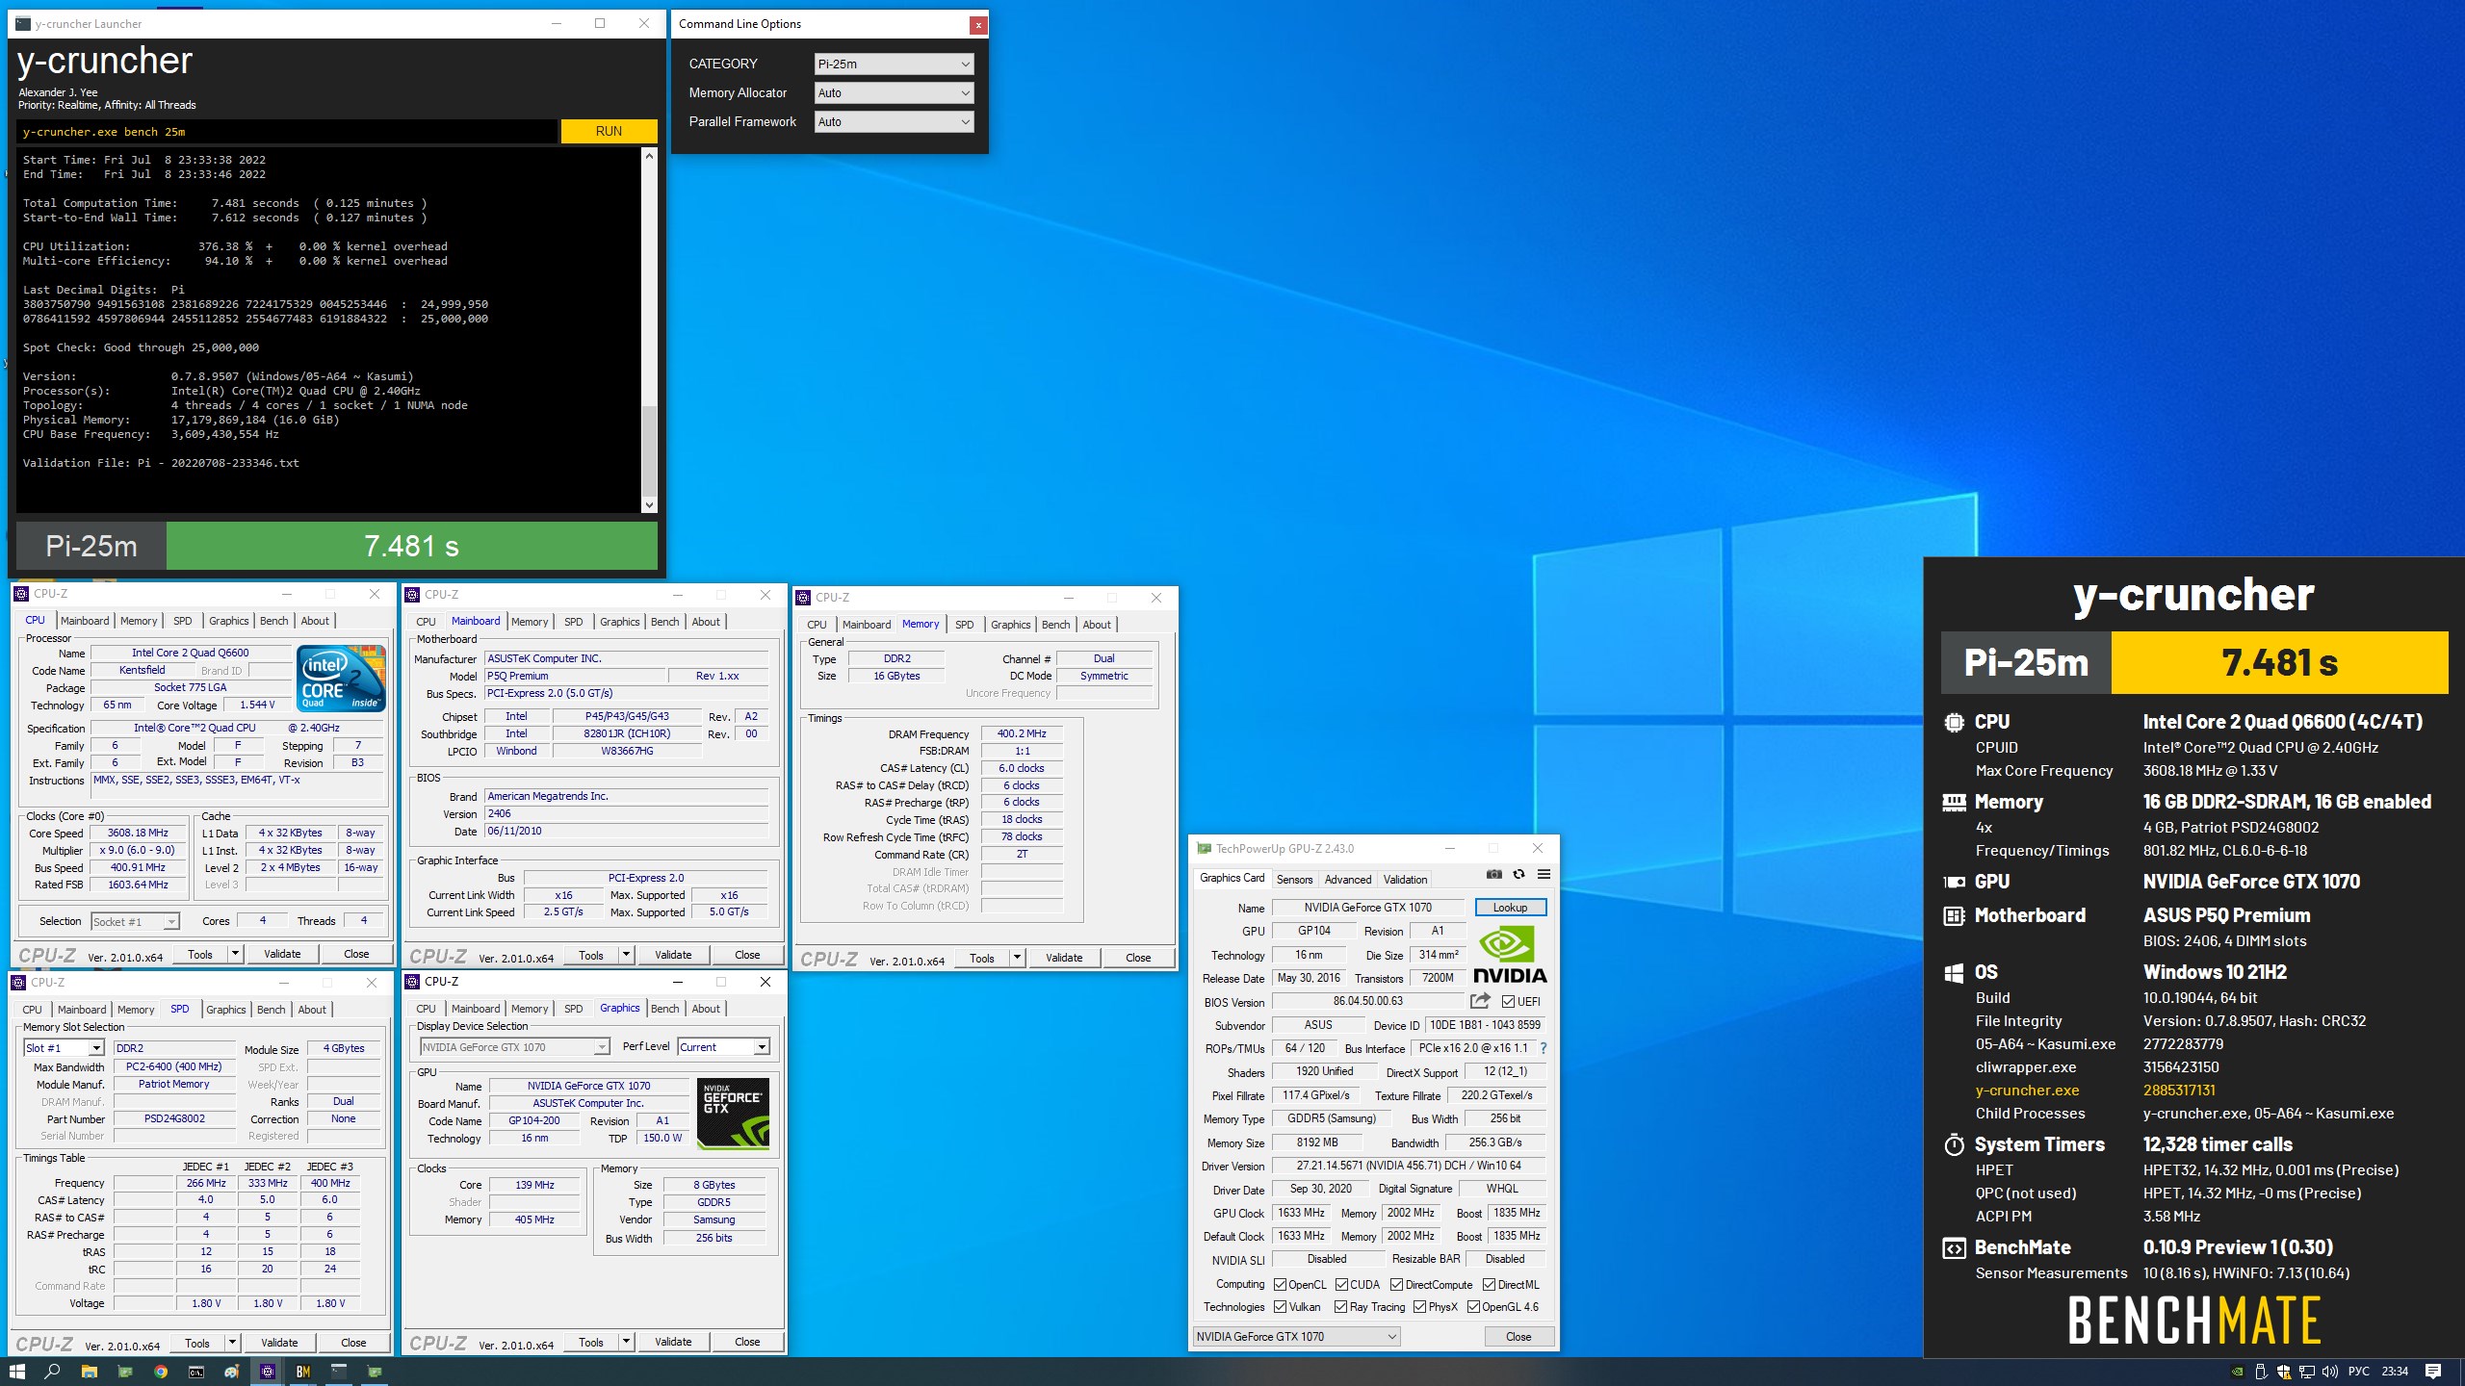Open the Paint taskbar icon
Viewport: 2465px width, 1386px height.
click(232, 1372)
